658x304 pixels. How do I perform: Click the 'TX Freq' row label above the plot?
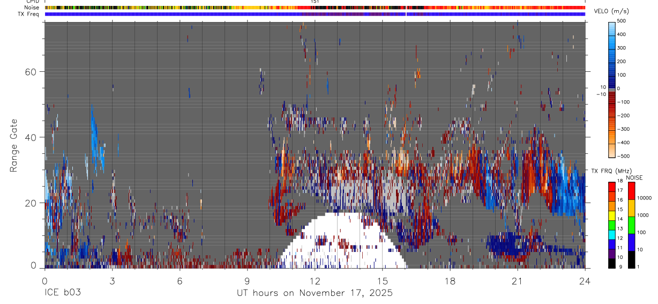click(29, 14)
